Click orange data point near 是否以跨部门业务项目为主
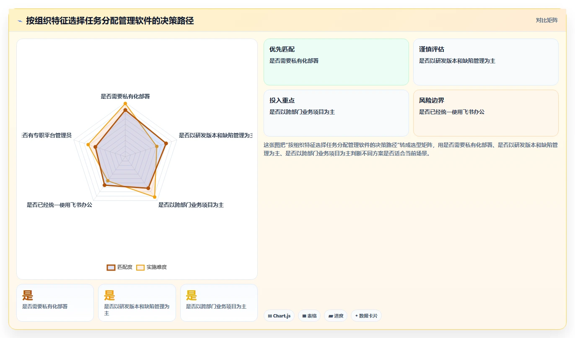Viewport: 575px width, 338px height. (x=155, y=196)
